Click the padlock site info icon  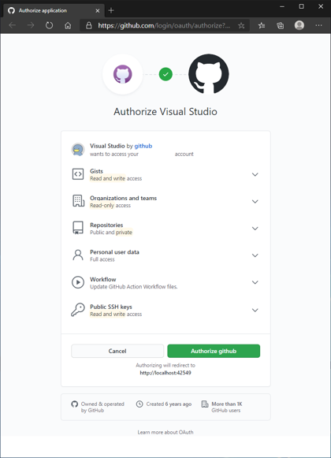89,25
